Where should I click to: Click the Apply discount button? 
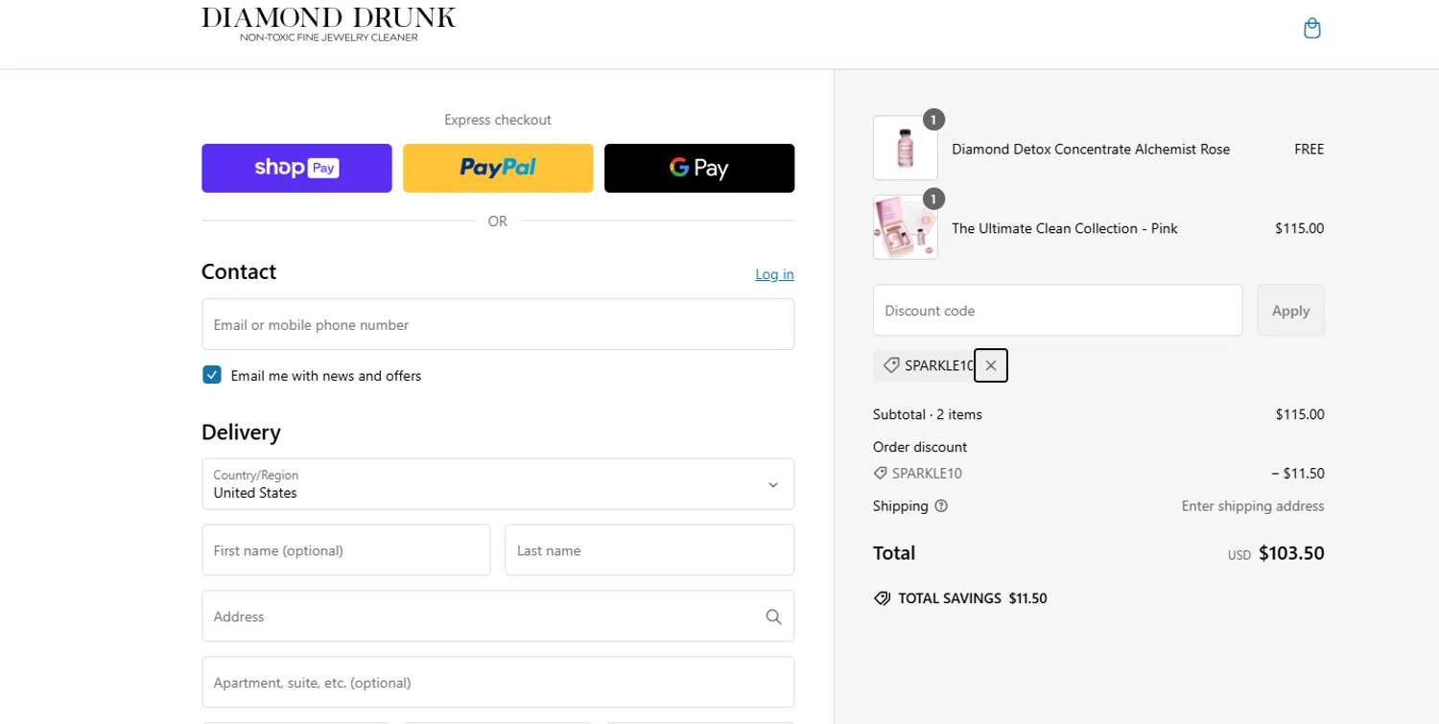click(1291, 310)
